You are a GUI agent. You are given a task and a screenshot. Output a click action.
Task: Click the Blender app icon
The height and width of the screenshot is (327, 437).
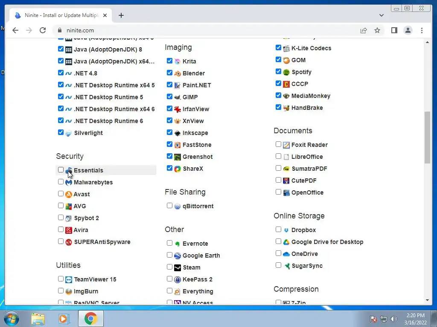pos(177,73)
